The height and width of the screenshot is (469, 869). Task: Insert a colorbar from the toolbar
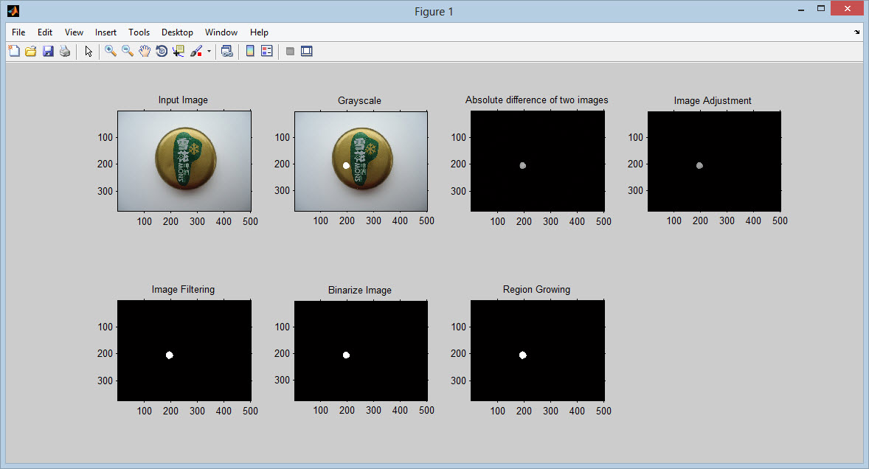point(250,52)
